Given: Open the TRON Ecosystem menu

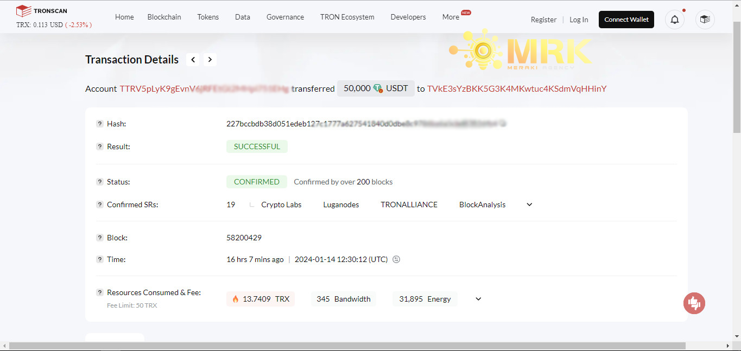Looking at the screenshot, I should click(x=347, y=17).
